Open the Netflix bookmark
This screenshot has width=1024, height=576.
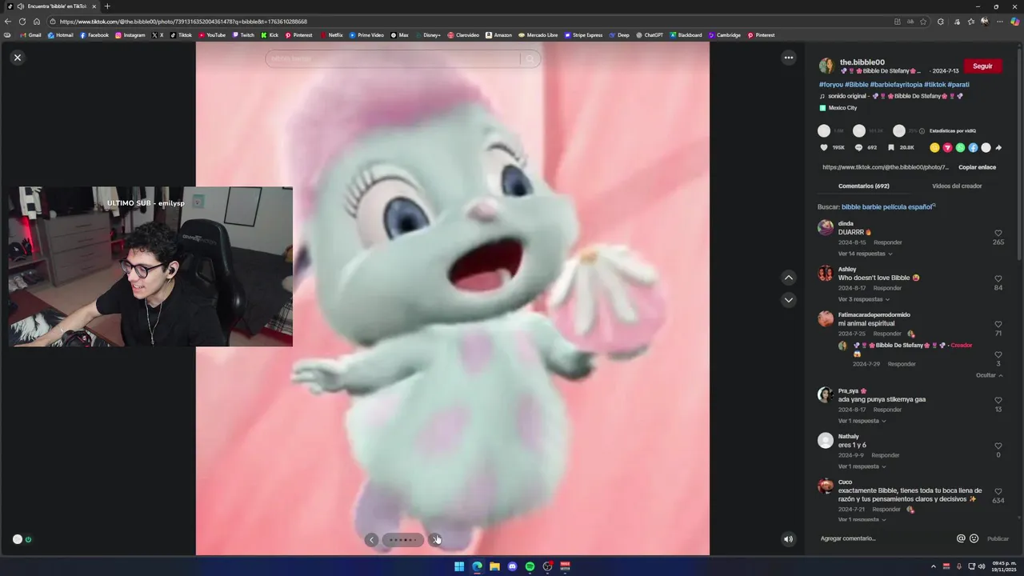point(331,35)
